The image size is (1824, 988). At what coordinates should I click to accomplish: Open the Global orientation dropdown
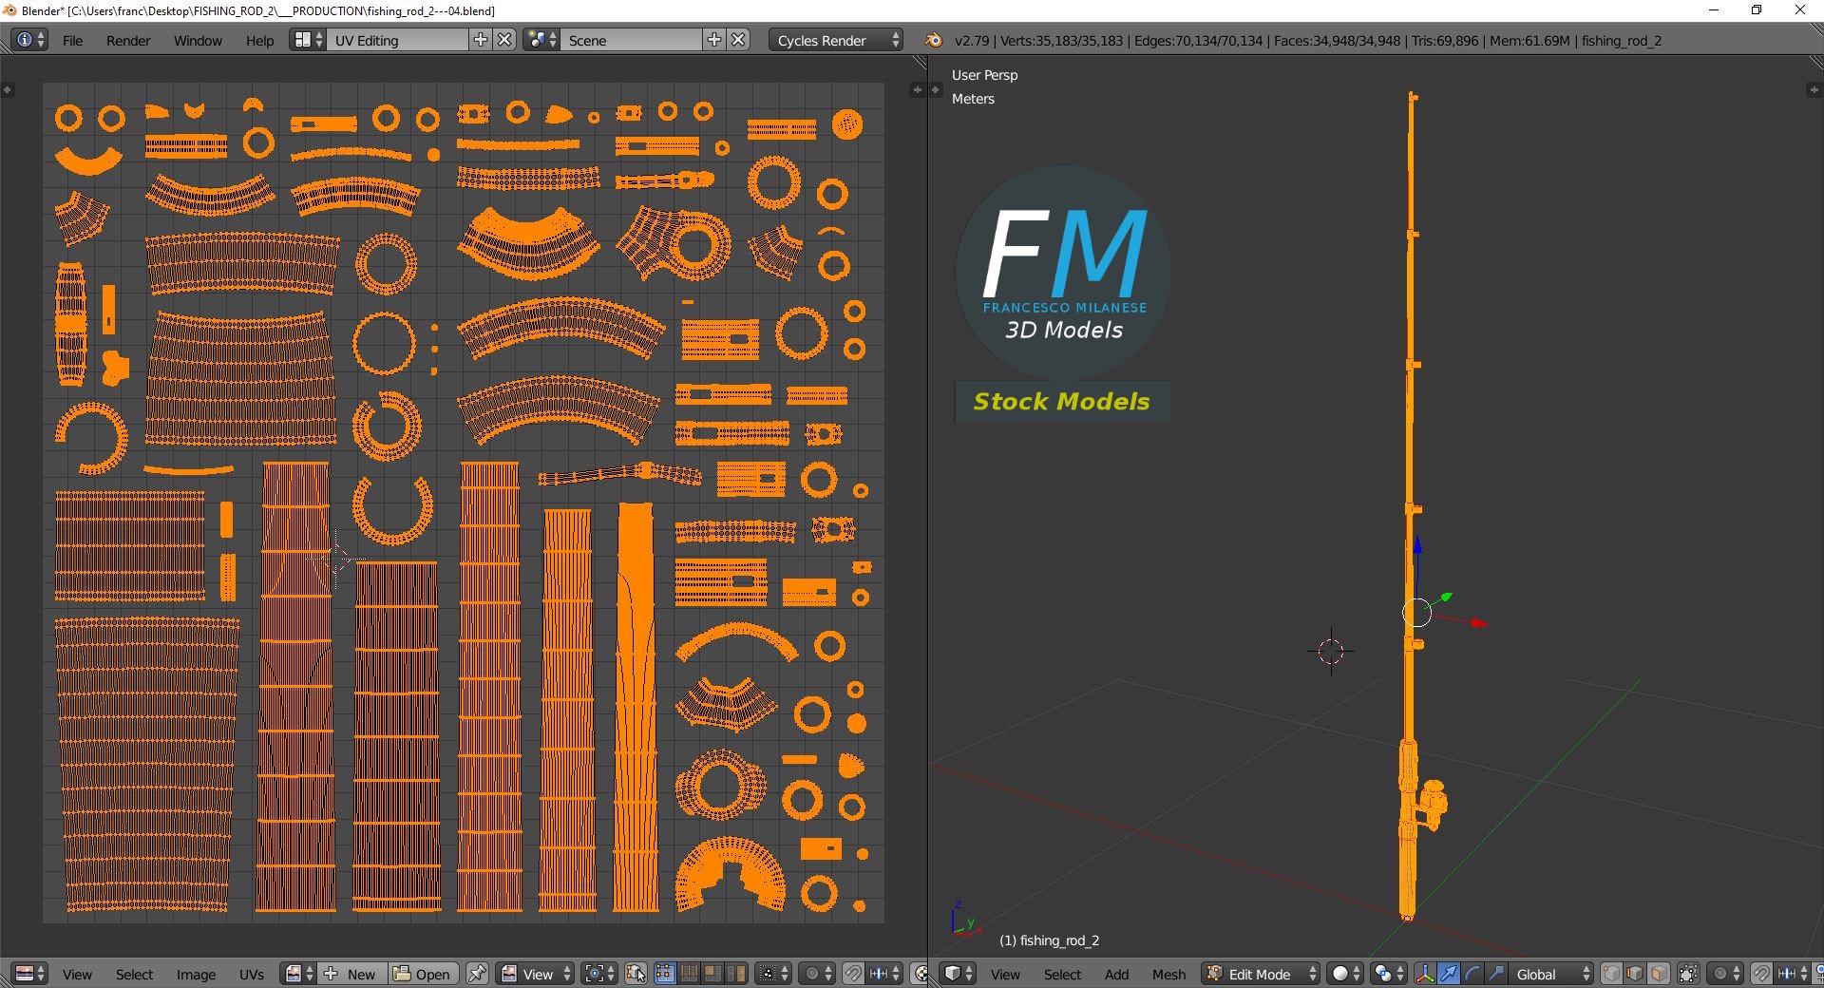1548,974
